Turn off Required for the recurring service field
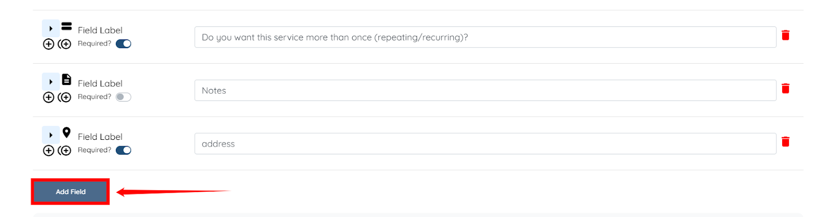This screenshot has width=831, height=217. [x=124, y=44]
